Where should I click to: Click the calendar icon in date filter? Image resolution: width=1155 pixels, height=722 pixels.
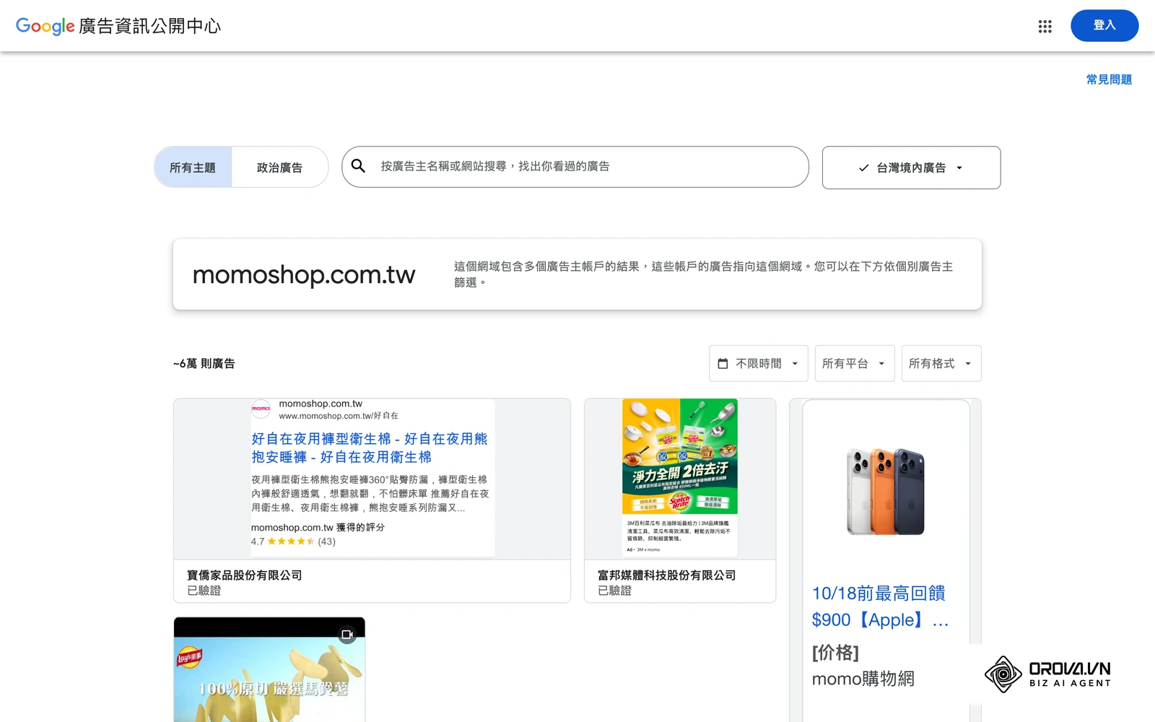coord(723,363)
